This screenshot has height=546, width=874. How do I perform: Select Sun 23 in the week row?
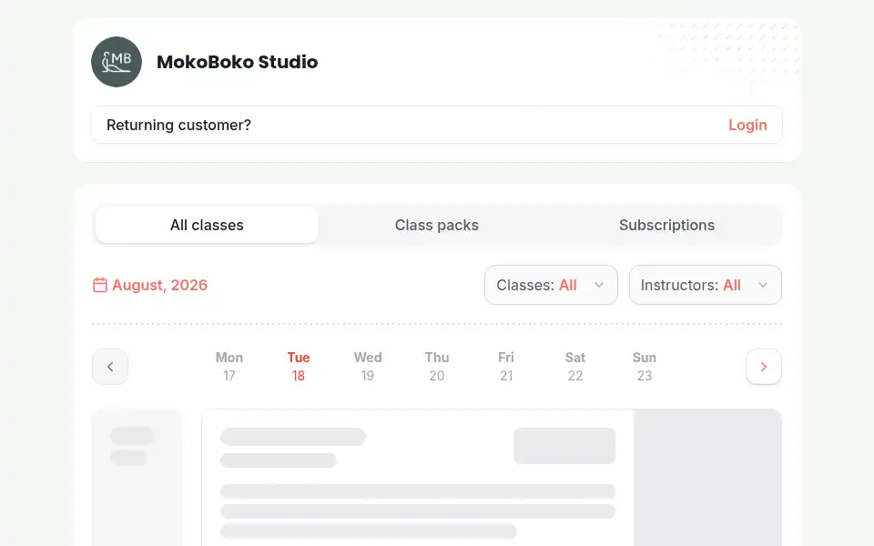645,366
